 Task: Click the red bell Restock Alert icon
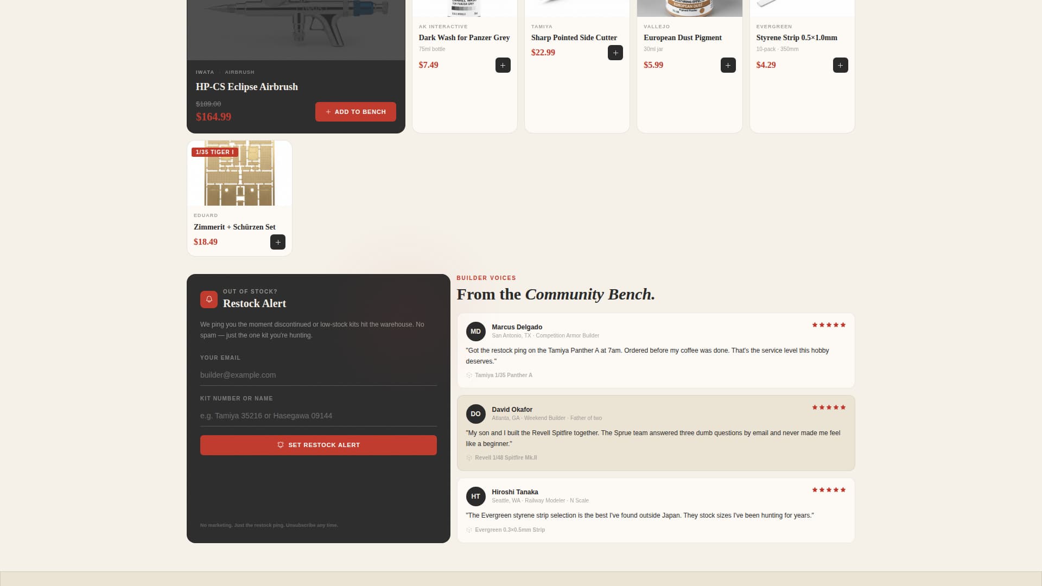209,300
